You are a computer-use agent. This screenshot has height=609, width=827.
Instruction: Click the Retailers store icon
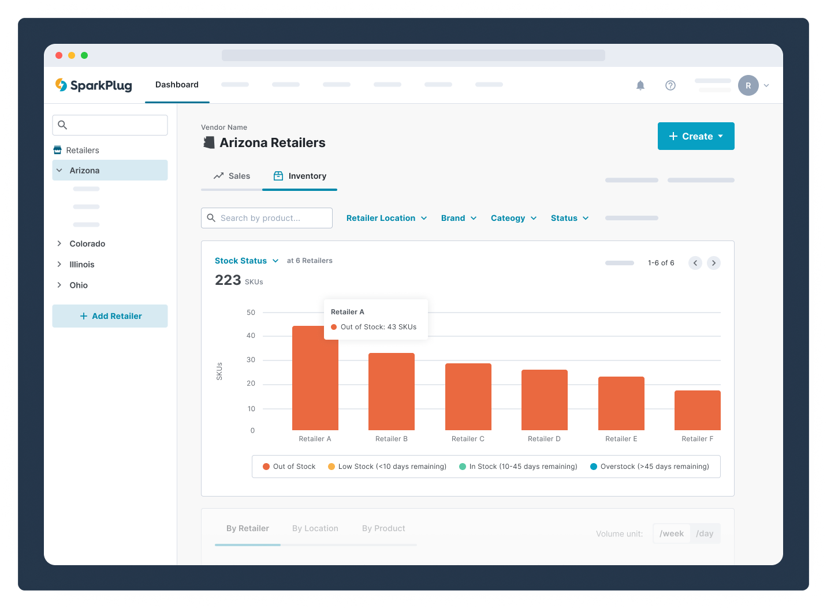58,150
